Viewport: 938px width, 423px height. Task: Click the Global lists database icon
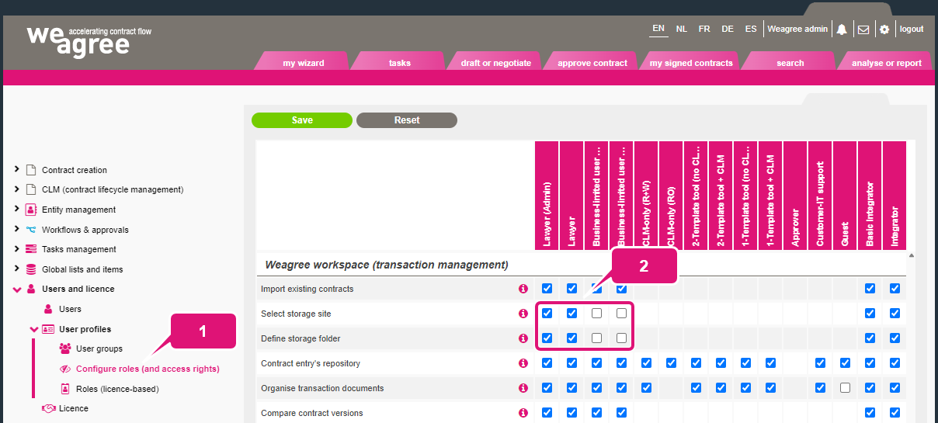(x=31, y=269)
